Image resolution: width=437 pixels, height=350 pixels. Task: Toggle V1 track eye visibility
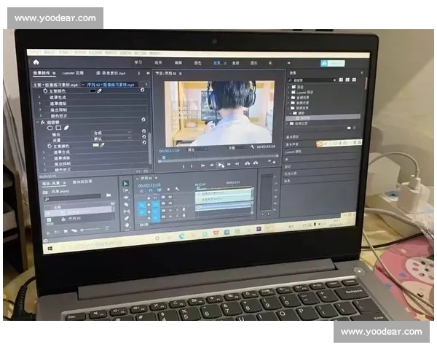[x=170, y=203]
